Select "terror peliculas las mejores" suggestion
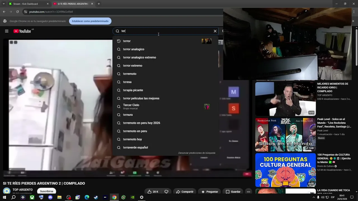Screen dimensions: 358x201 (x=165, y=98)
